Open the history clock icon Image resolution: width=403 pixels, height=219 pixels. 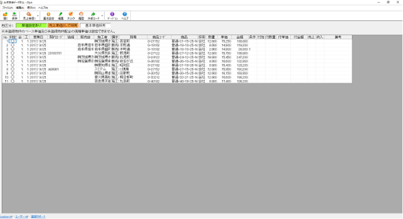coord(81,16)
